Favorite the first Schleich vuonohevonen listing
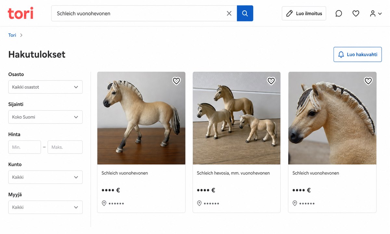The height and width of the screenshot is (234, 390). click(x=176, y=81)
